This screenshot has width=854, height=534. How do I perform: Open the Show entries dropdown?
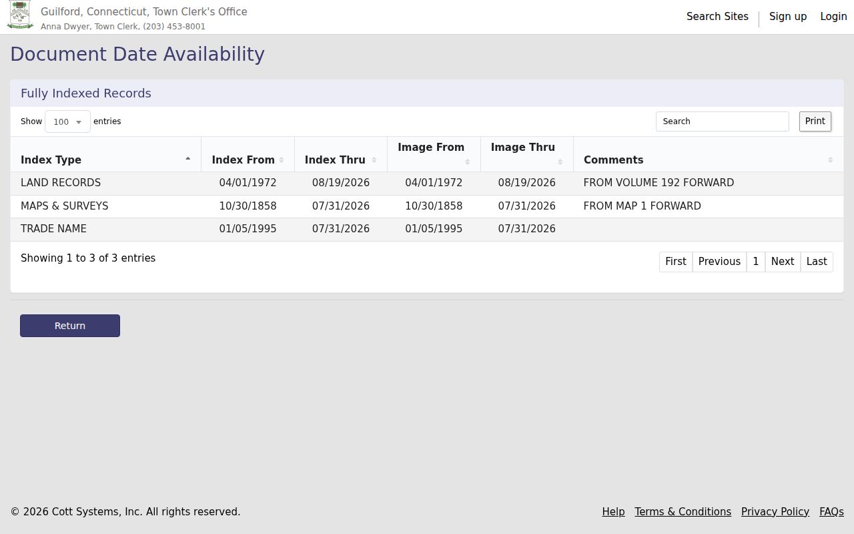point(67,121)
